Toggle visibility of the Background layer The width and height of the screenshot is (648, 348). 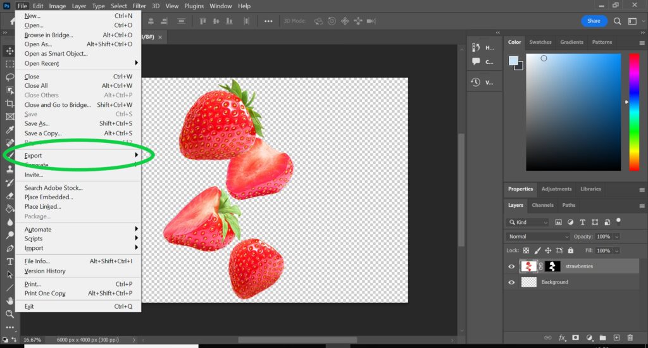coord(511,282)
